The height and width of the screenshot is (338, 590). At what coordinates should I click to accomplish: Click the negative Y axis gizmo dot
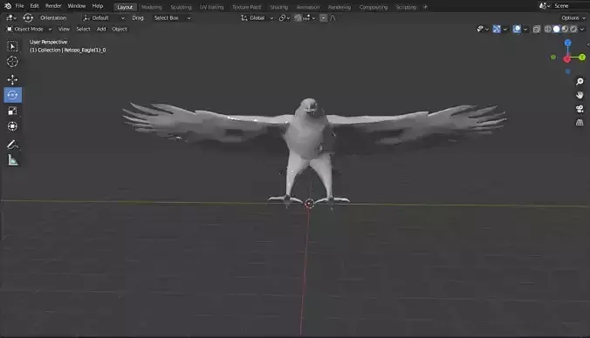[x=553, y=57]
